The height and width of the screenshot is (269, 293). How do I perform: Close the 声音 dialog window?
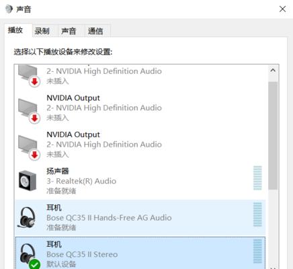click(282, 9)
